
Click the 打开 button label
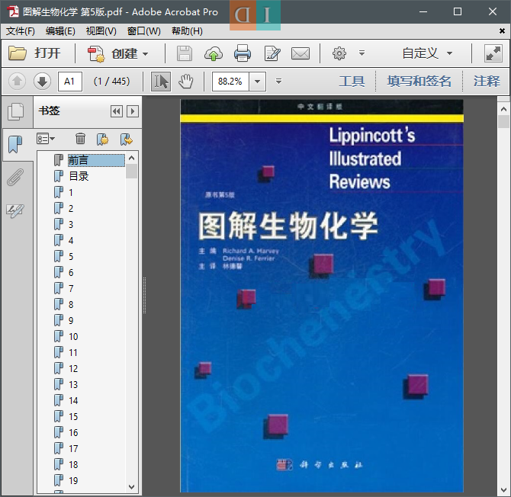click(47, 53)
